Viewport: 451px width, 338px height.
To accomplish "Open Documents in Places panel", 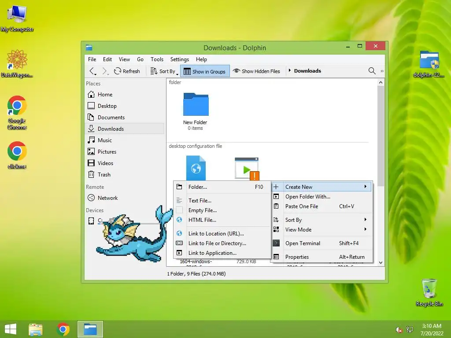I will [x=125, y=117].
